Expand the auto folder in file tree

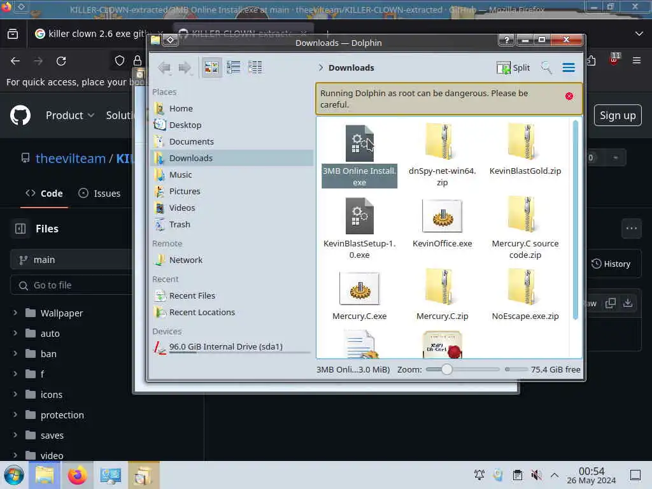click(x=15, y=332)
